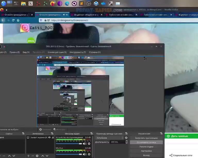Pop out the Источники dock panel
The width and height of the screenshot is (198, 158).
(52, 134)
